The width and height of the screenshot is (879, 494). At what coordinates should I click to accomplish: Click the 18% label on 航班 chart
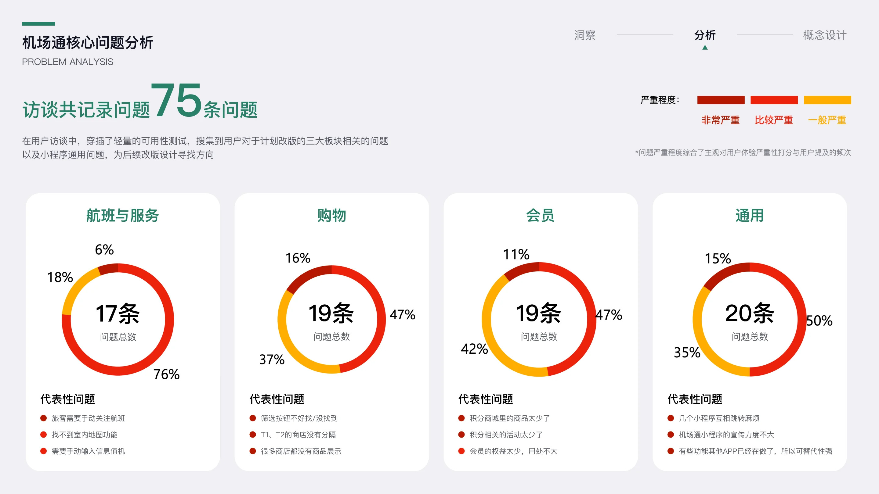(x=60, y=277)
